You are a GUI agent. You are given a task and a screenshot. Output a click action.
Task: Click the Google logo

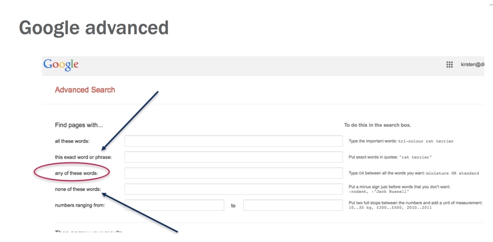pos(61,65)
